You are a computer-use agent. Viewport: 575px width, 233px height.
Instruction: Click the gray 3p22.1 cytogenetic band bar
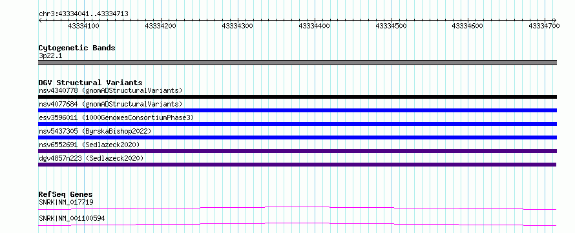pos(297,63)
